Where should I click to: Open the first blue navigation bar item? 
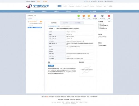tap(32, 11)
